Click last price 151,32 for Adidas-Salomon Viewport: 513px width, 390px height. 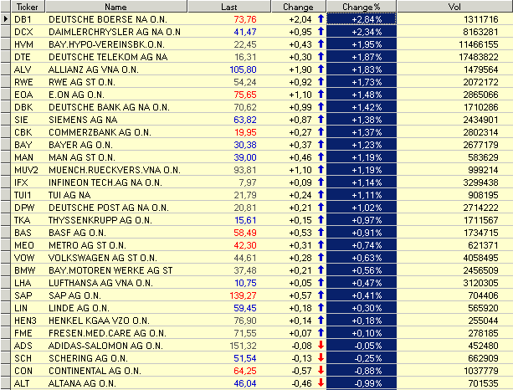click(243, 346)
